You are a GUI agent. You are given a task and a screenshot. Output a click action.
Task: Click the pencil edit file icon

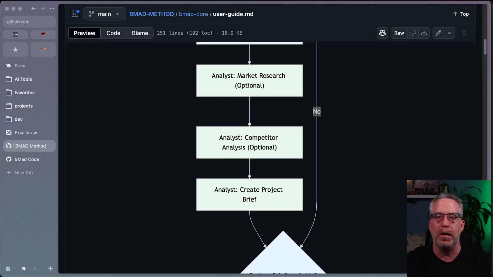pos(438,33)
